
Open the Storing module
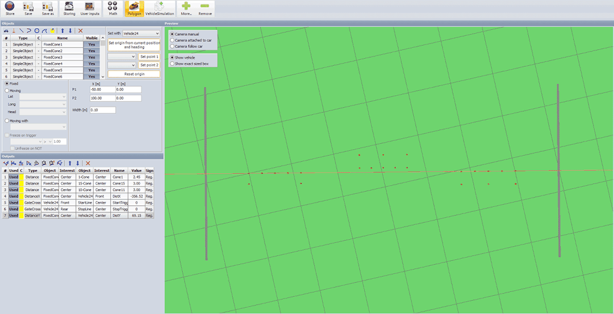[x=70, y=8]
